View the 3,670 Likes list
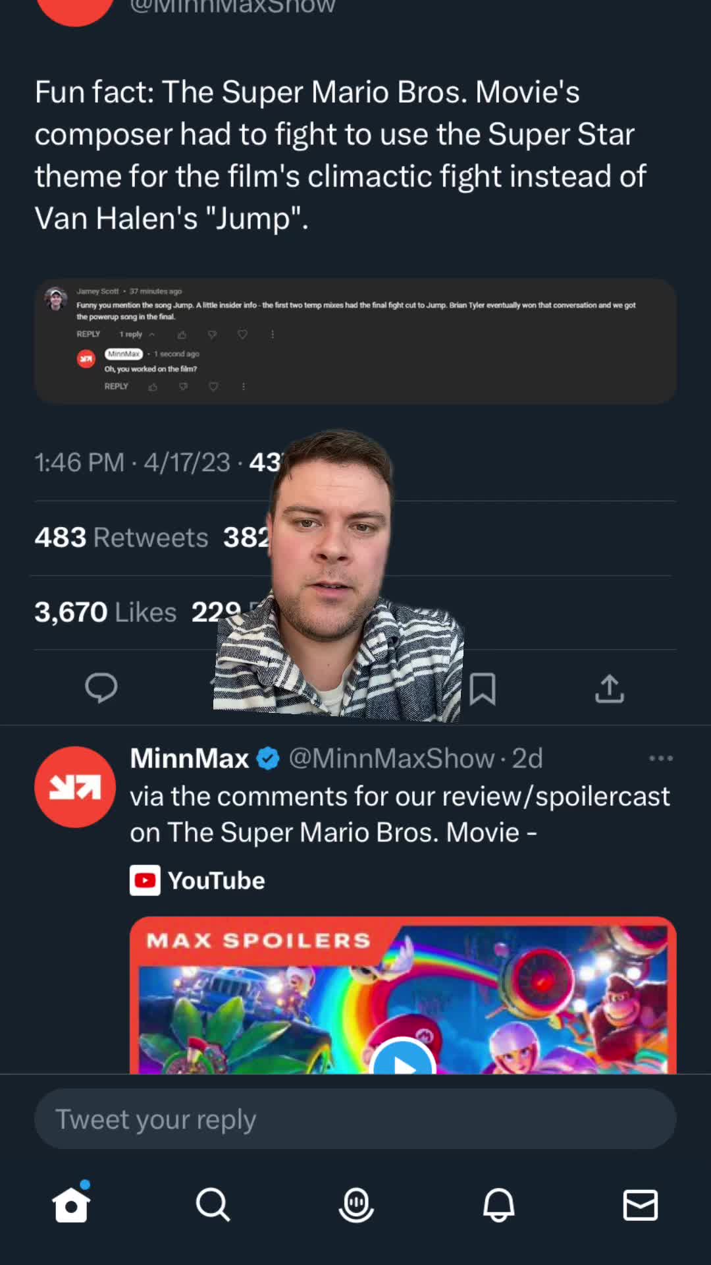This screenshot has width=711, height=1265. coord(106,613)
